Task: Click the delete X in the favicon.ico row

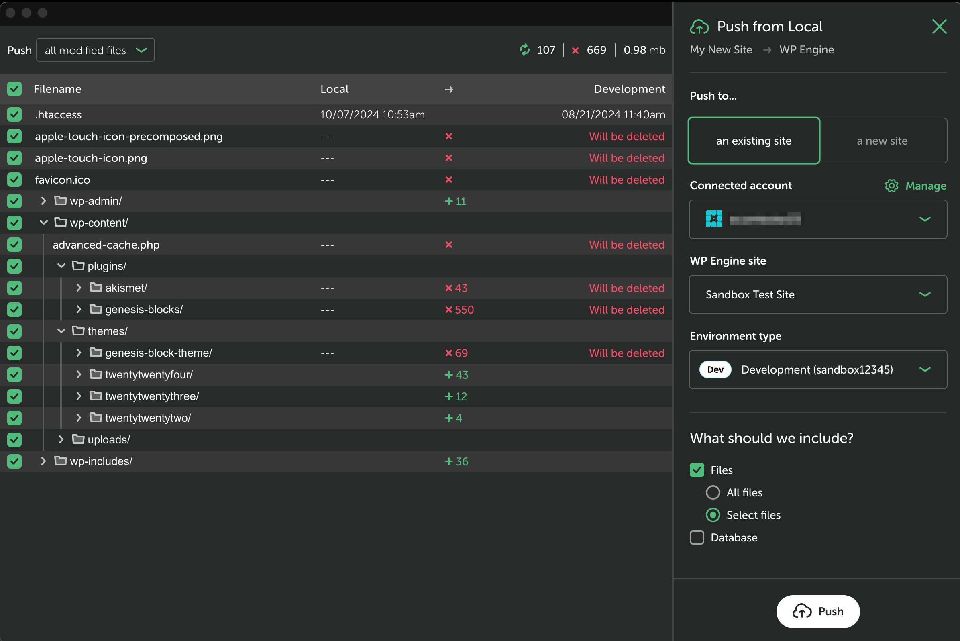Action: [449, 180]
